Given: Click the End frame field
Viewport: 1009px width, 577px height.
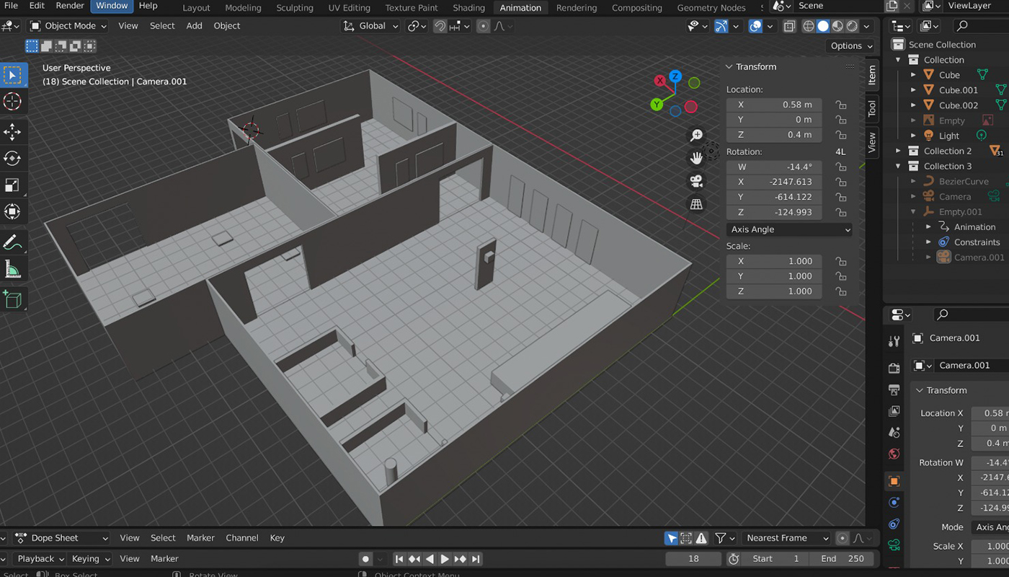Looking at the screenshot, I should click(x=841, y=559).
